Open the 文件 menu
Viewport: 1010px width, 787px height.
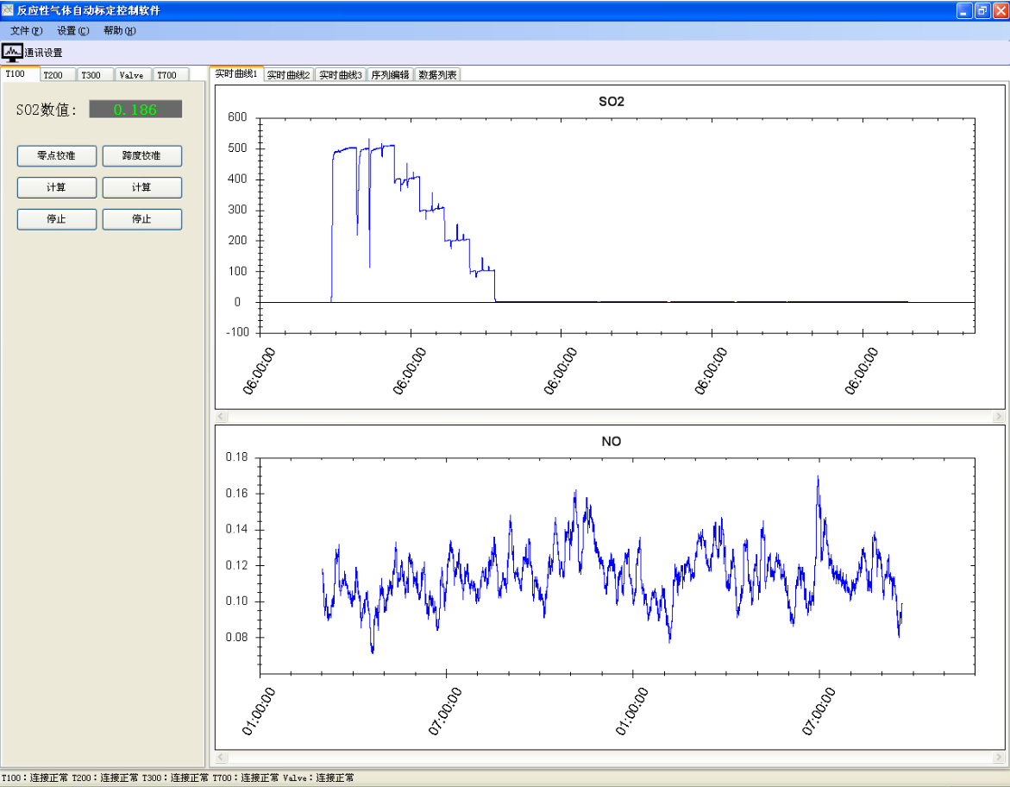[26, 31]
